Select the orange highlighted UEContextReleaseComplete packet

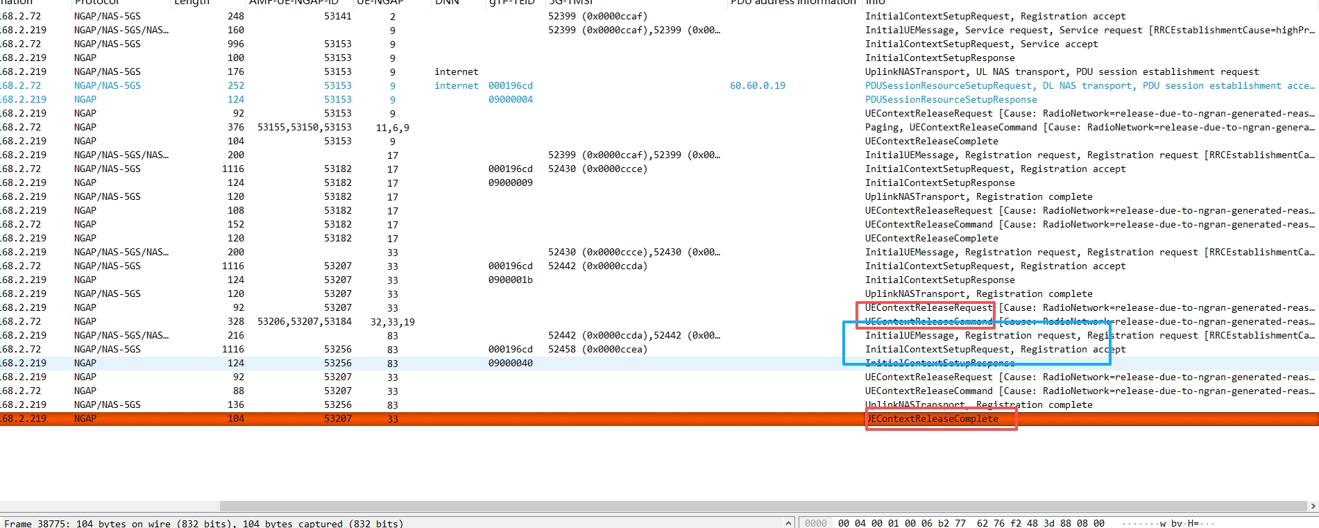pos(932,419)
